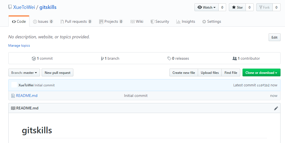
Task: Click the Edit description button
Action: pyautogui.click(x=274, y=37)
